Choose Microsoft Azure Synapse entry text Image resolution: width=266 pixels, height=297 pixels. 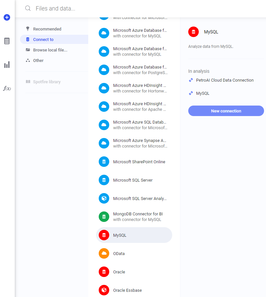tap(140, 141)
